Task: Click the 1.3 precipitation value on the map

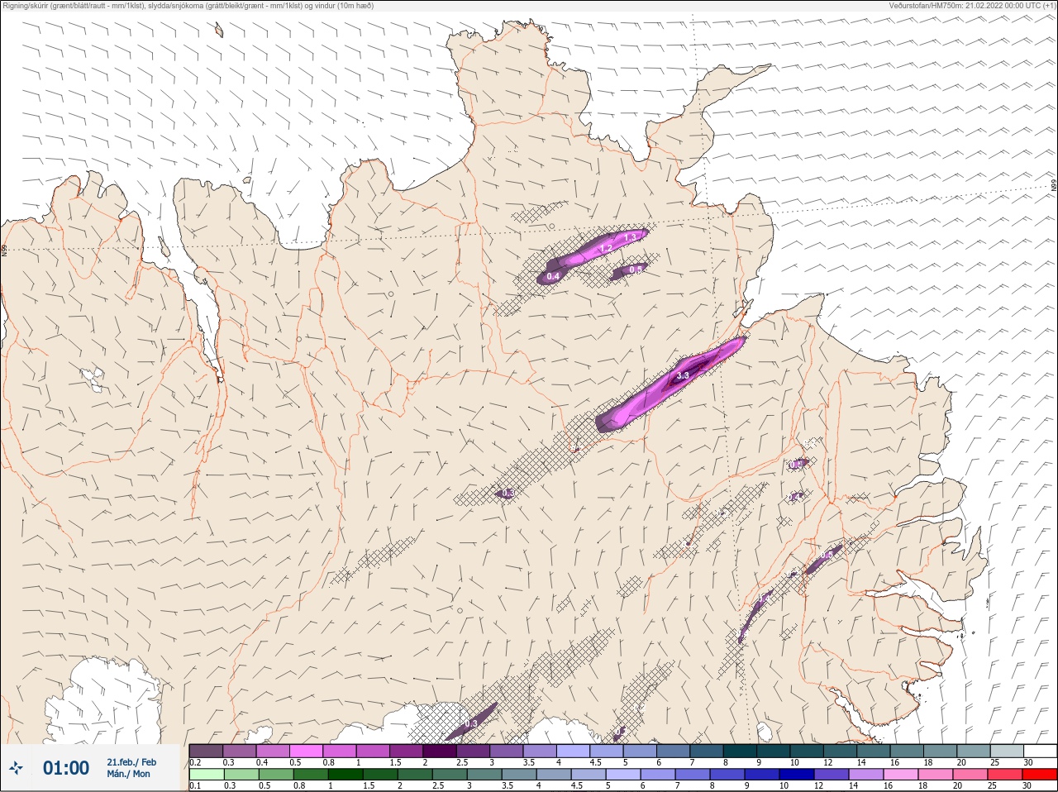Action: [631, 237]
